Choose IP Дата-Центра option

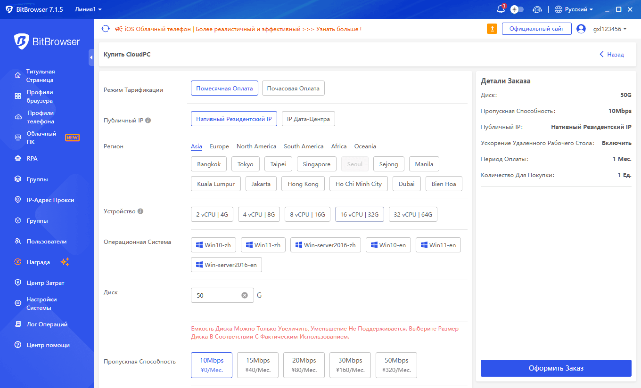[308, 119]
